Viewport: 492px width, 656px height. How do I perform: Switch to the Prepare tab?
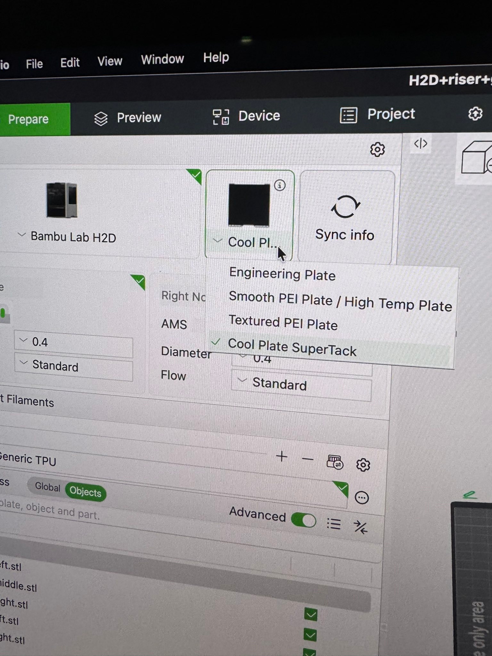35,119
